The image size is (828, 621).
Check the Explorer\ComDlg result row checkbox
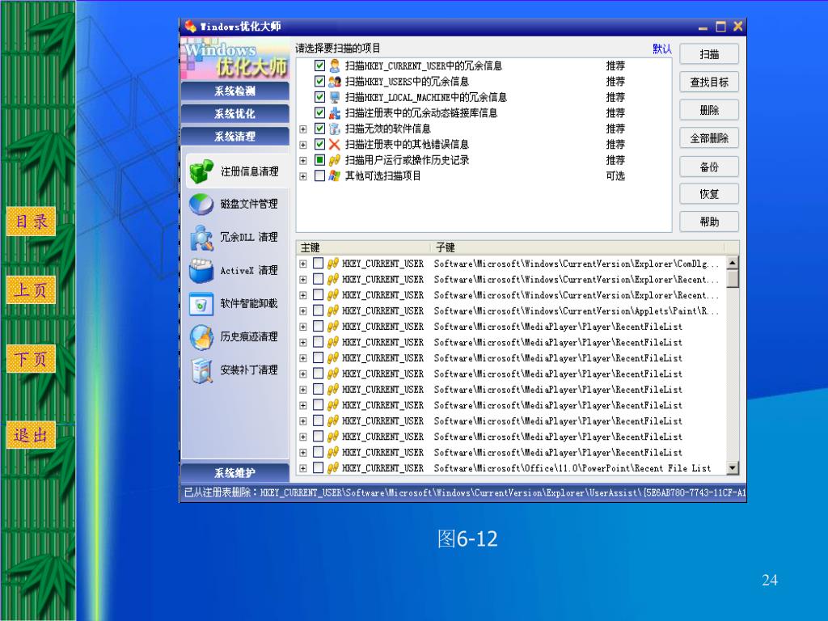[x=318, y=263]
